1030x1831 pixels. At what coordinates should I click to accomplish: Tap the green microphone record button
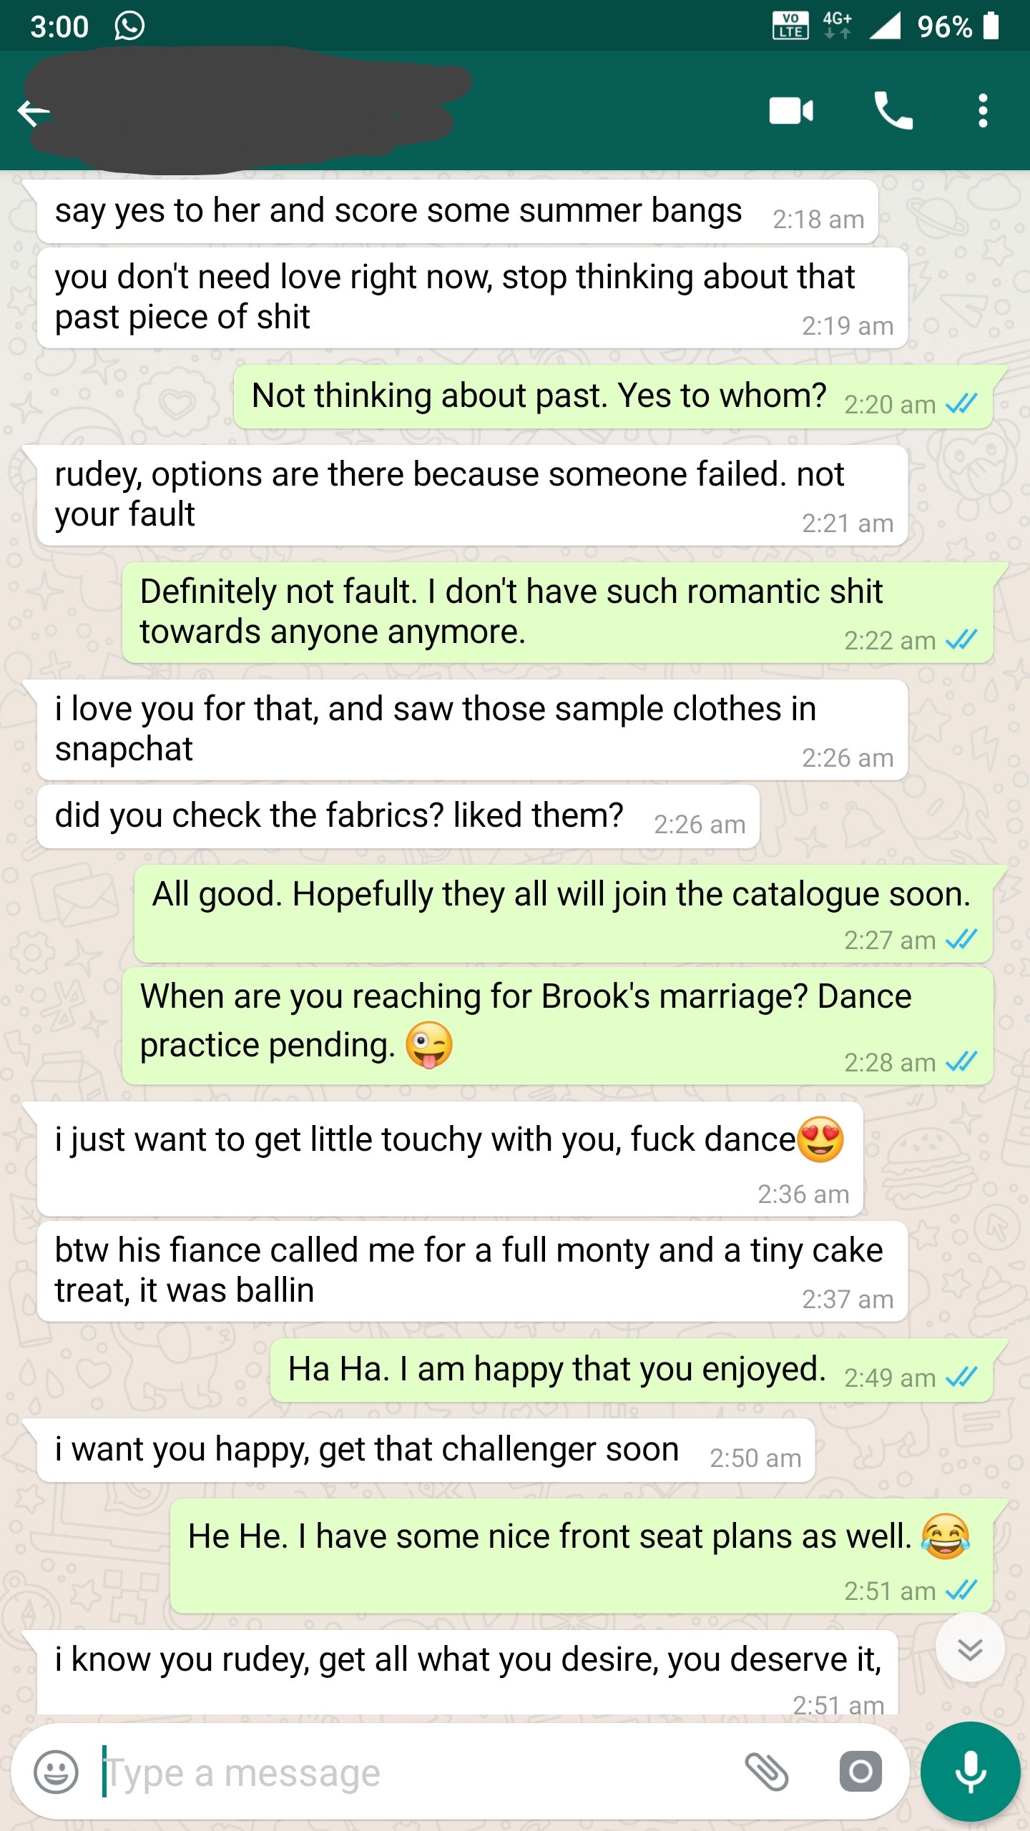[971, 1772]
